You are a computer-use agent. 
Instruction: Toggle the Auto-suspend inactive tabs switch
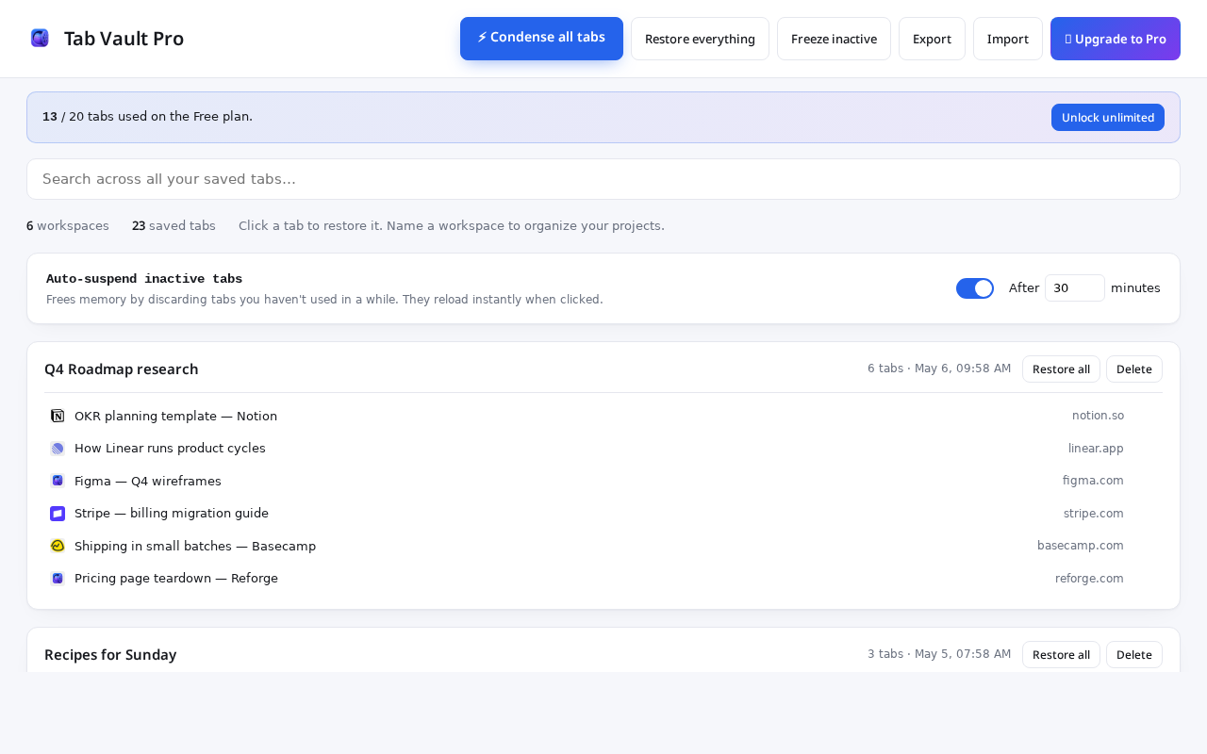pyautogui.click(x=975, y=288)
